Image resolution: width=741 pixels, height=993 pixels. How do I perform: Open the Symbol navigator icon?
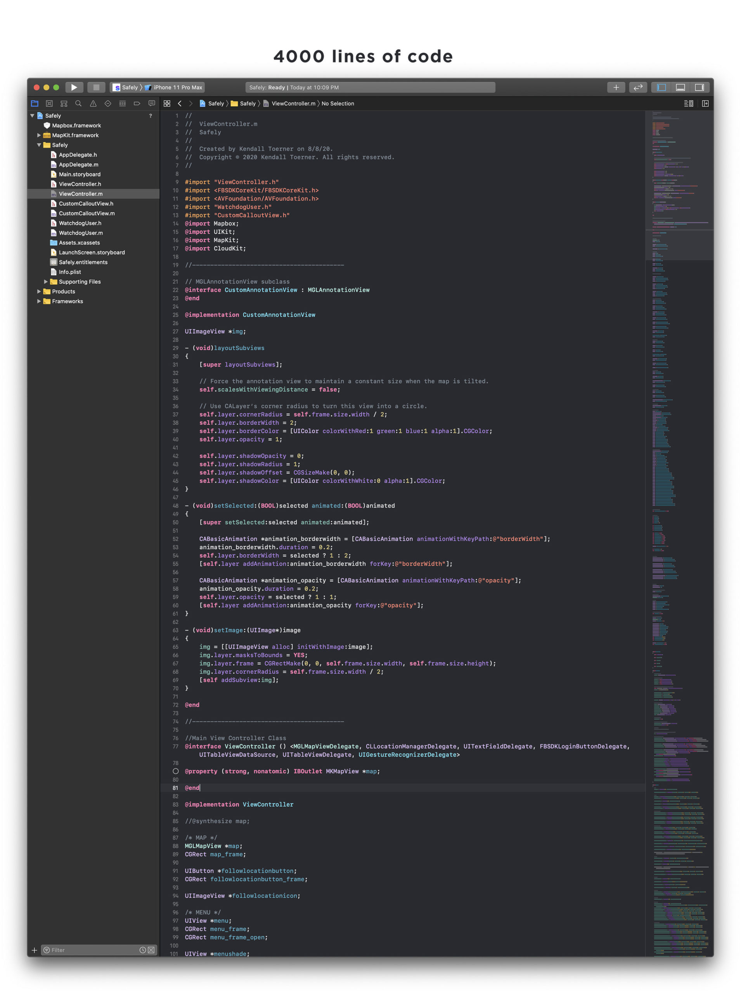click(x=64, y=104)
